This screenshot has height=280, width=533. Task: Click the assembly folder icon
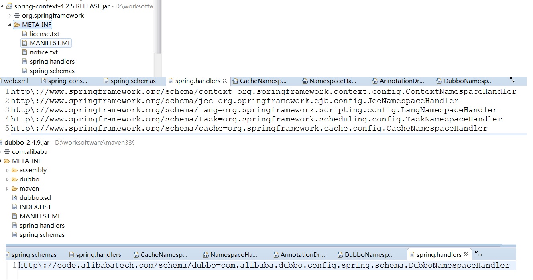[14, 170]
